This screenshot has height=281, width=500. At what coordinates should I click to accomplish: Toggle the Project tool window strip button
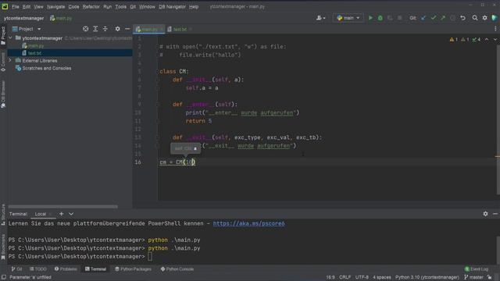(3, 36)
